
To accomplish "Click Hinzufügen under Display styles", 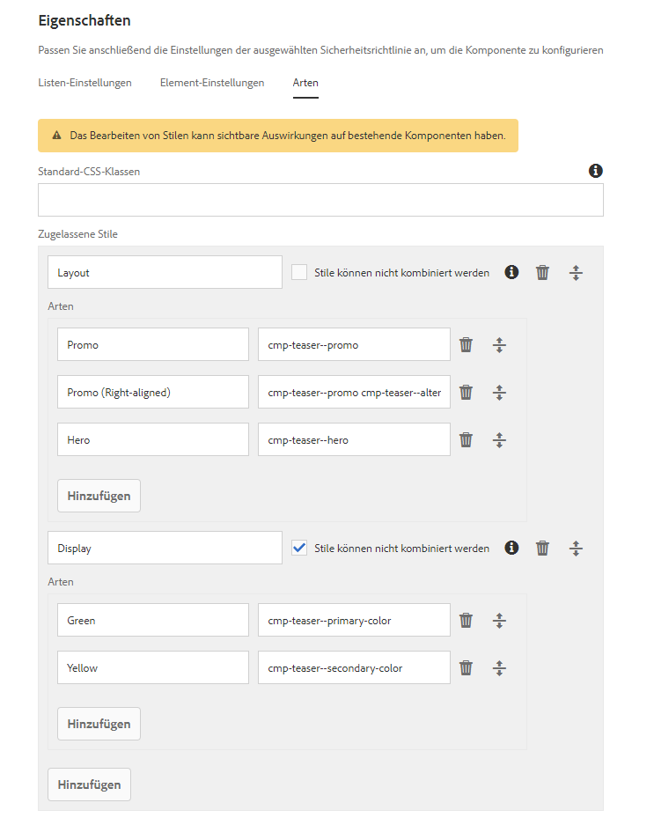I will 99,724.
